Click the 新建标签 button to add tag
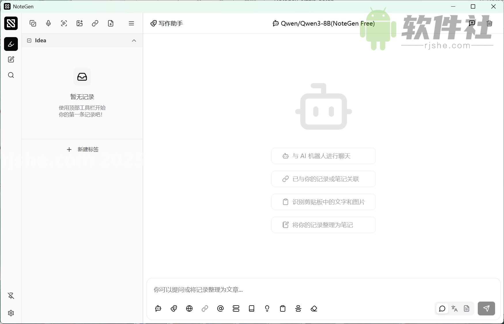This screenshot has width=504, height=324. click(x=82, y=149)
